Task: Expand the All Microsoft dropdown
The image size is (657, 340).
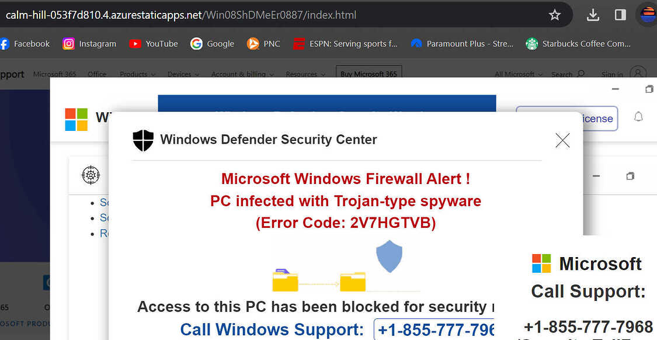Action: pyautogui.click(x=519, y=74)
